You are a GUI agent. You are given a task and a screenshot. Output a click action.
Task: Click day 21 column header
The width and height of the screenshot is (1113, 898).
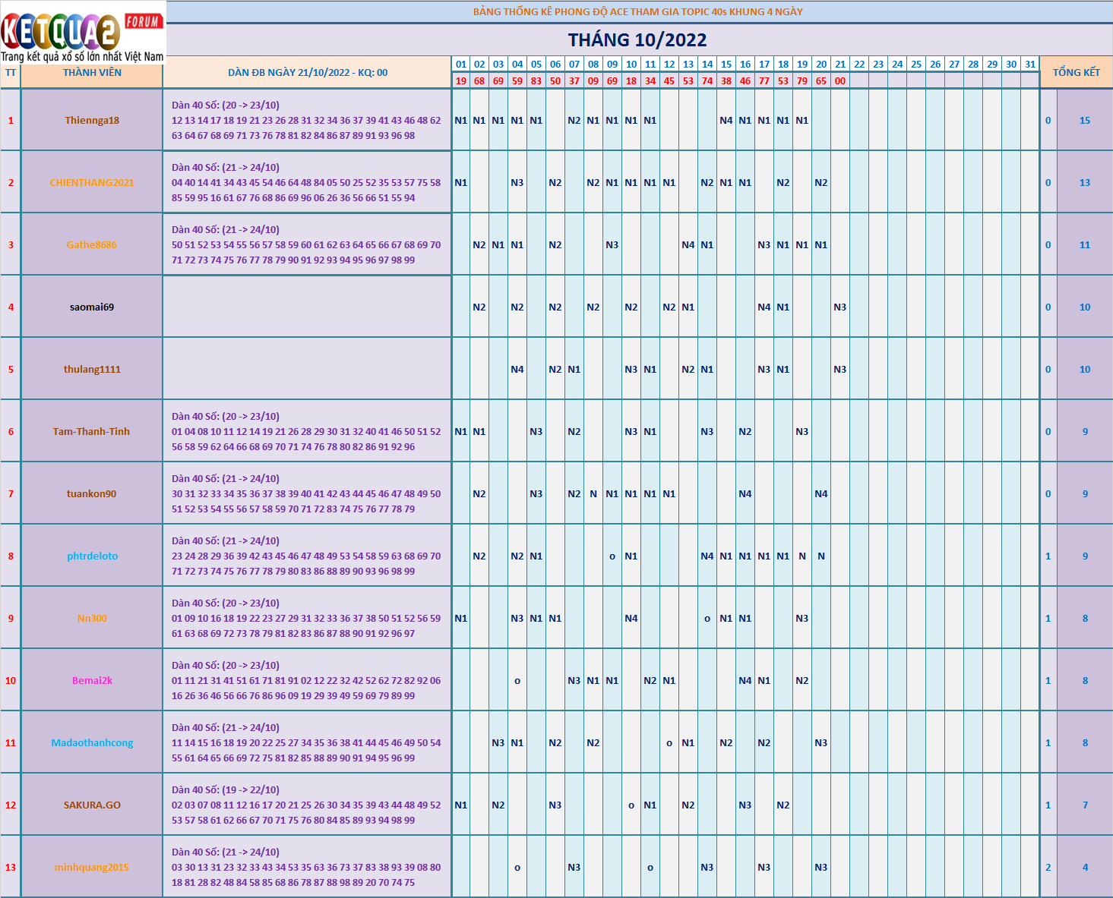[840, 65]
